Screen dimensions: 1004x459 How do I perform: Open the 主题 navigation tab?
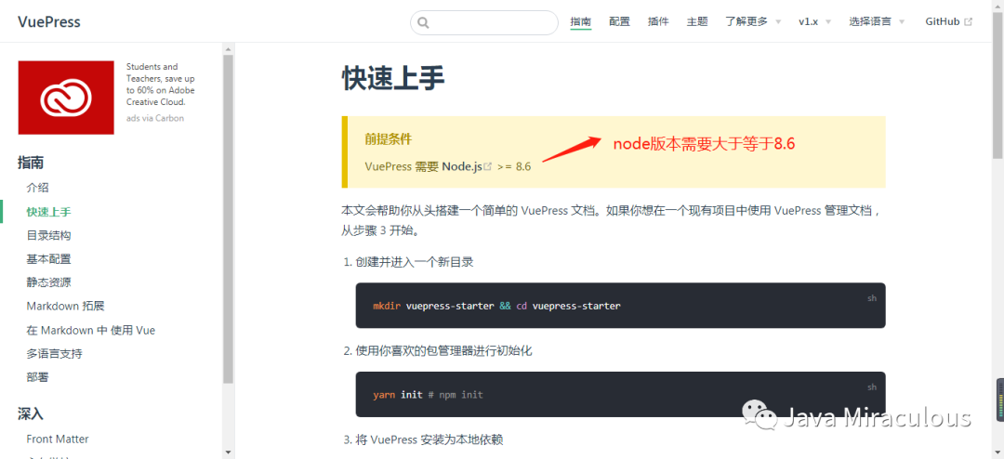pyautogui.click(x=697, y=21)
